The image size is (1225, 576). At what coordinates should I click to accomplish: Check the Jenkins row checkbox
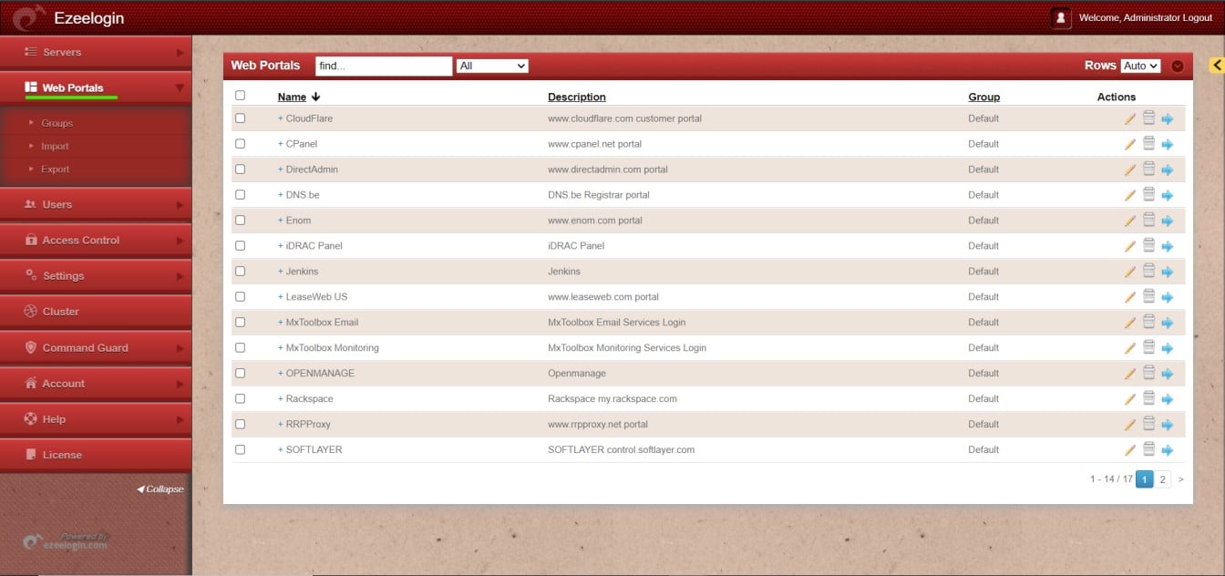(x=241, y=271)
